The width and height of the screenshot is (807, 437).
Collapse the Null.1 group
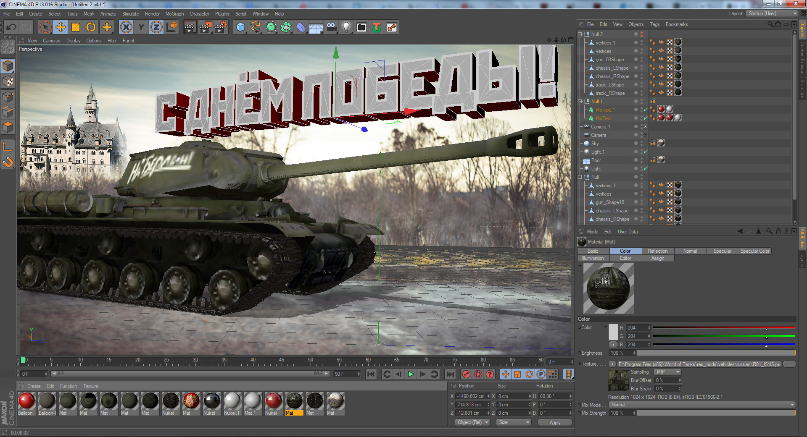pos(580,102)
